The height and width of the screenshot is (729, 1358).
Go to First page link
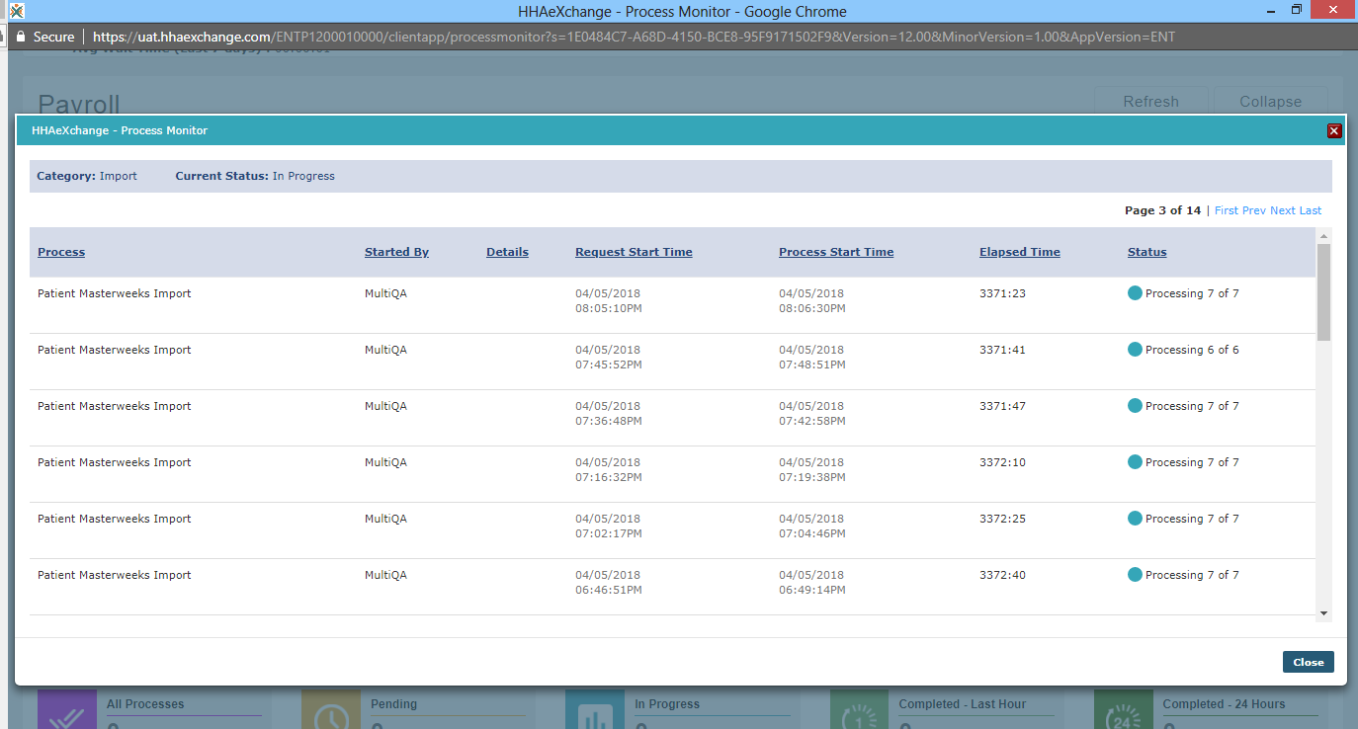1226,210
